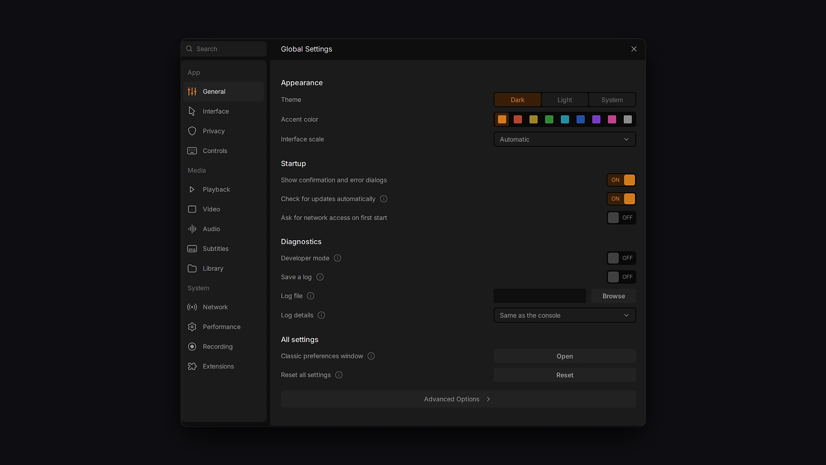Enable Developer mode toggle
The height and width of the screenshot is (465, 826).
coord(621,258)
